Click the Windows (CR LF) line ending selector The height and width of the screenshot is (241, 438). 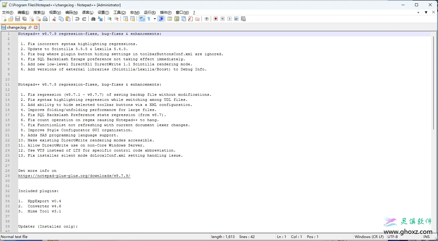(369, 237)
